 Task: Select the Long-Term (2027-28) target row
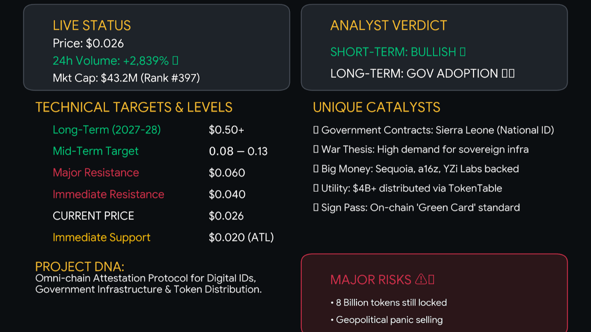pyautogui.click(x=107, y=130)
